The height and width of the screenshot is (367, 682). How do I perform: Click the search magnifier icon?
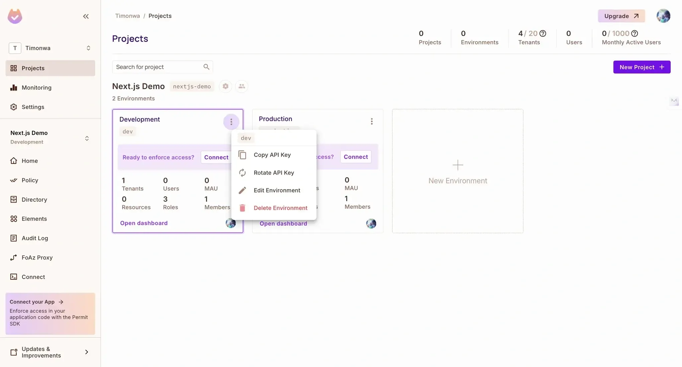206,67
